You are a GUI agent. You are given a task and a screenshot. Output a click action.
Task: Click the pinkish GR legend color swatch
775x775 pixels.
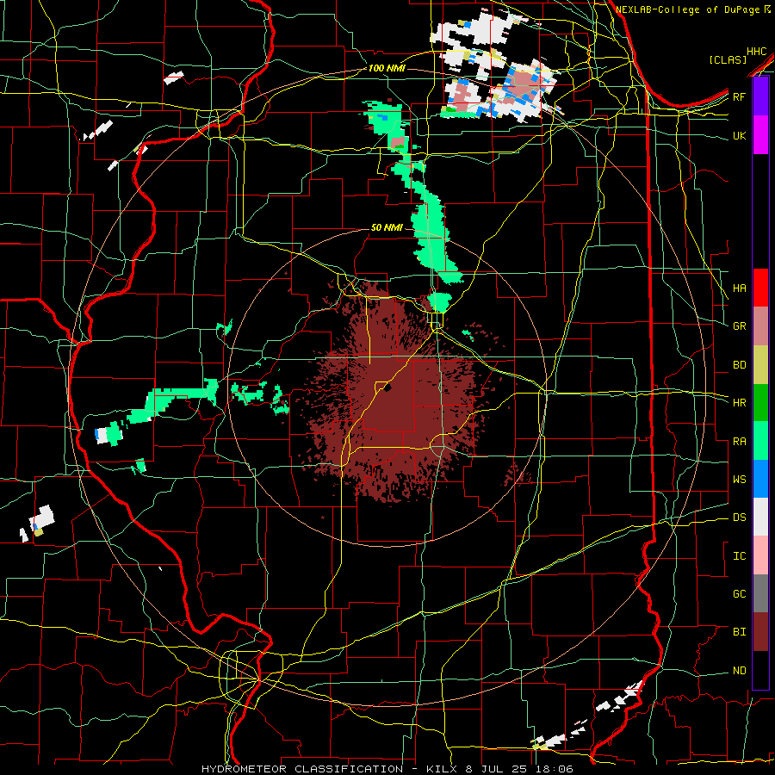(760, 326)
